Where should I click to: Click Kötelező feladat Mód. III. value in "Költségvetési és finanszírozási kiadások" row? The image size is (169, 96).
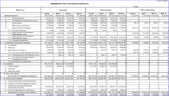122,92
